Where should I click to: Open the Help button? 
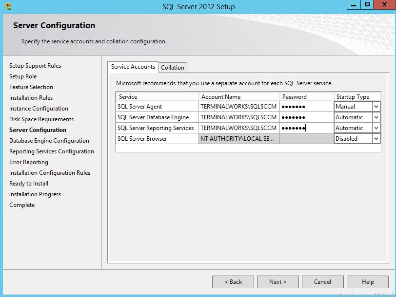[x=368, y=281]
